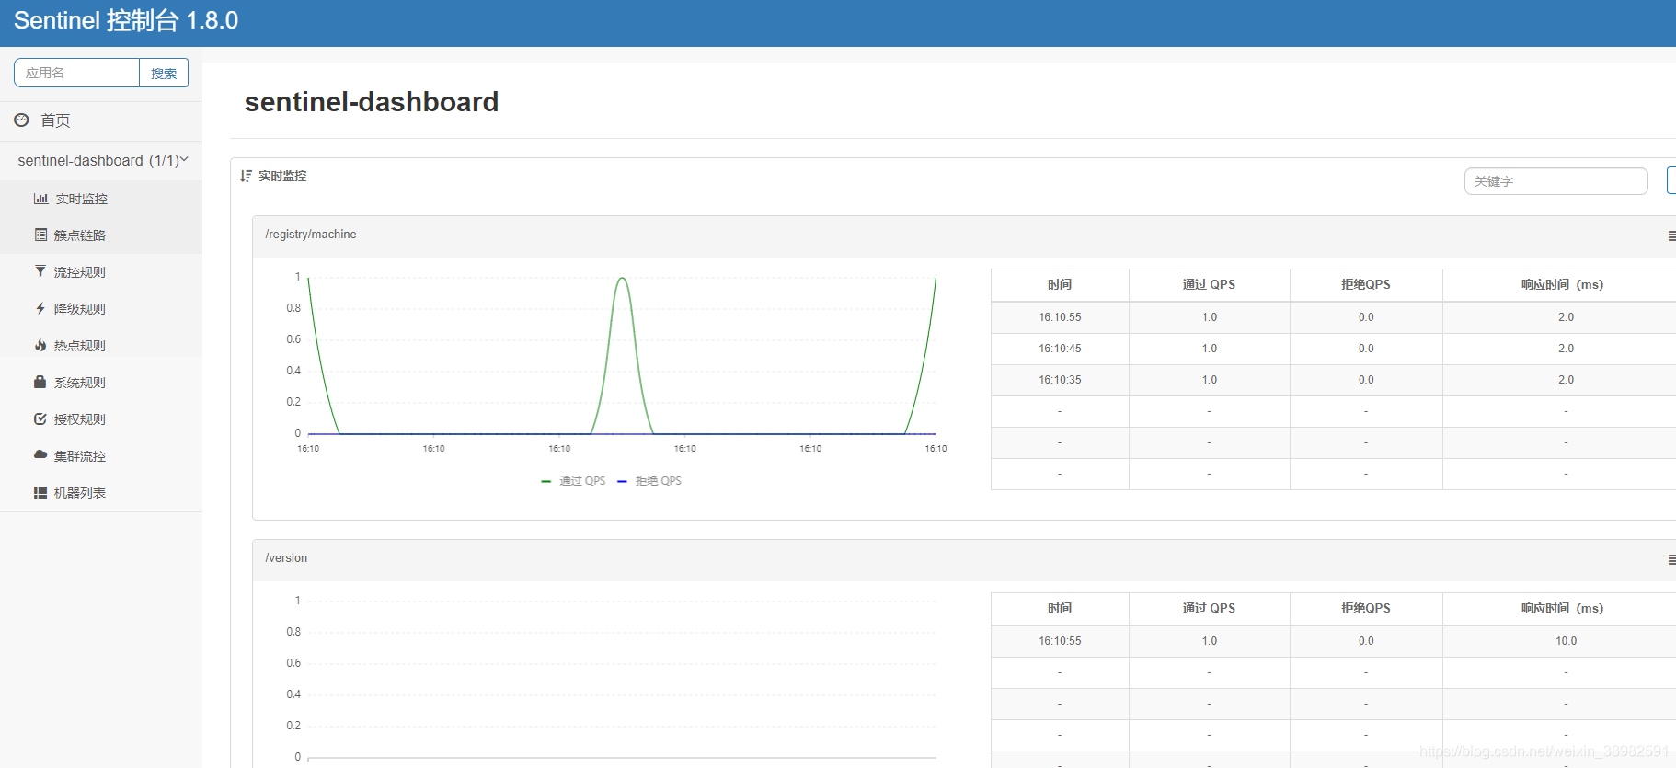Click 通过 QPS header in /registry/machine table
This screenshot has width=1676, height=768.
click(x=1209, y=284)
